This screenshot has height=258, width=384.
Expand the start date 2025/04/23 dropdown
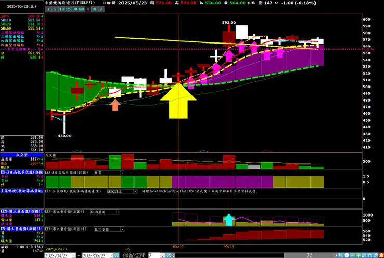coord(74,255)
